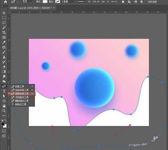
Task: Toggle Quick Mask mode
Action: coord(4,131)
